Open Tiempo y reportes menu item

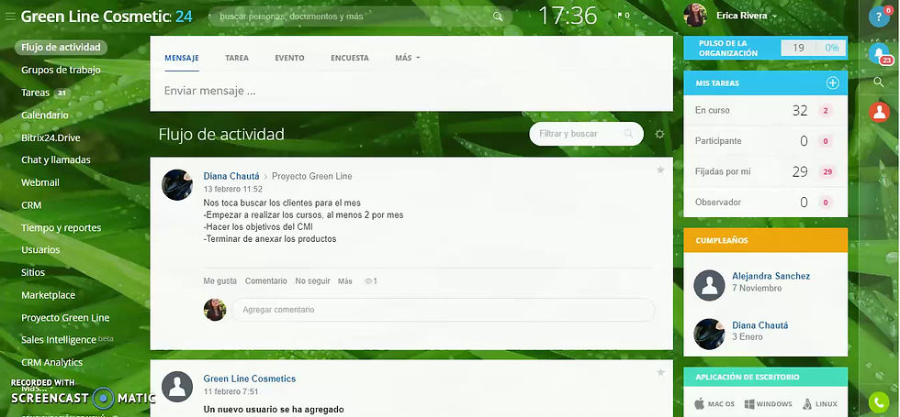61,228
